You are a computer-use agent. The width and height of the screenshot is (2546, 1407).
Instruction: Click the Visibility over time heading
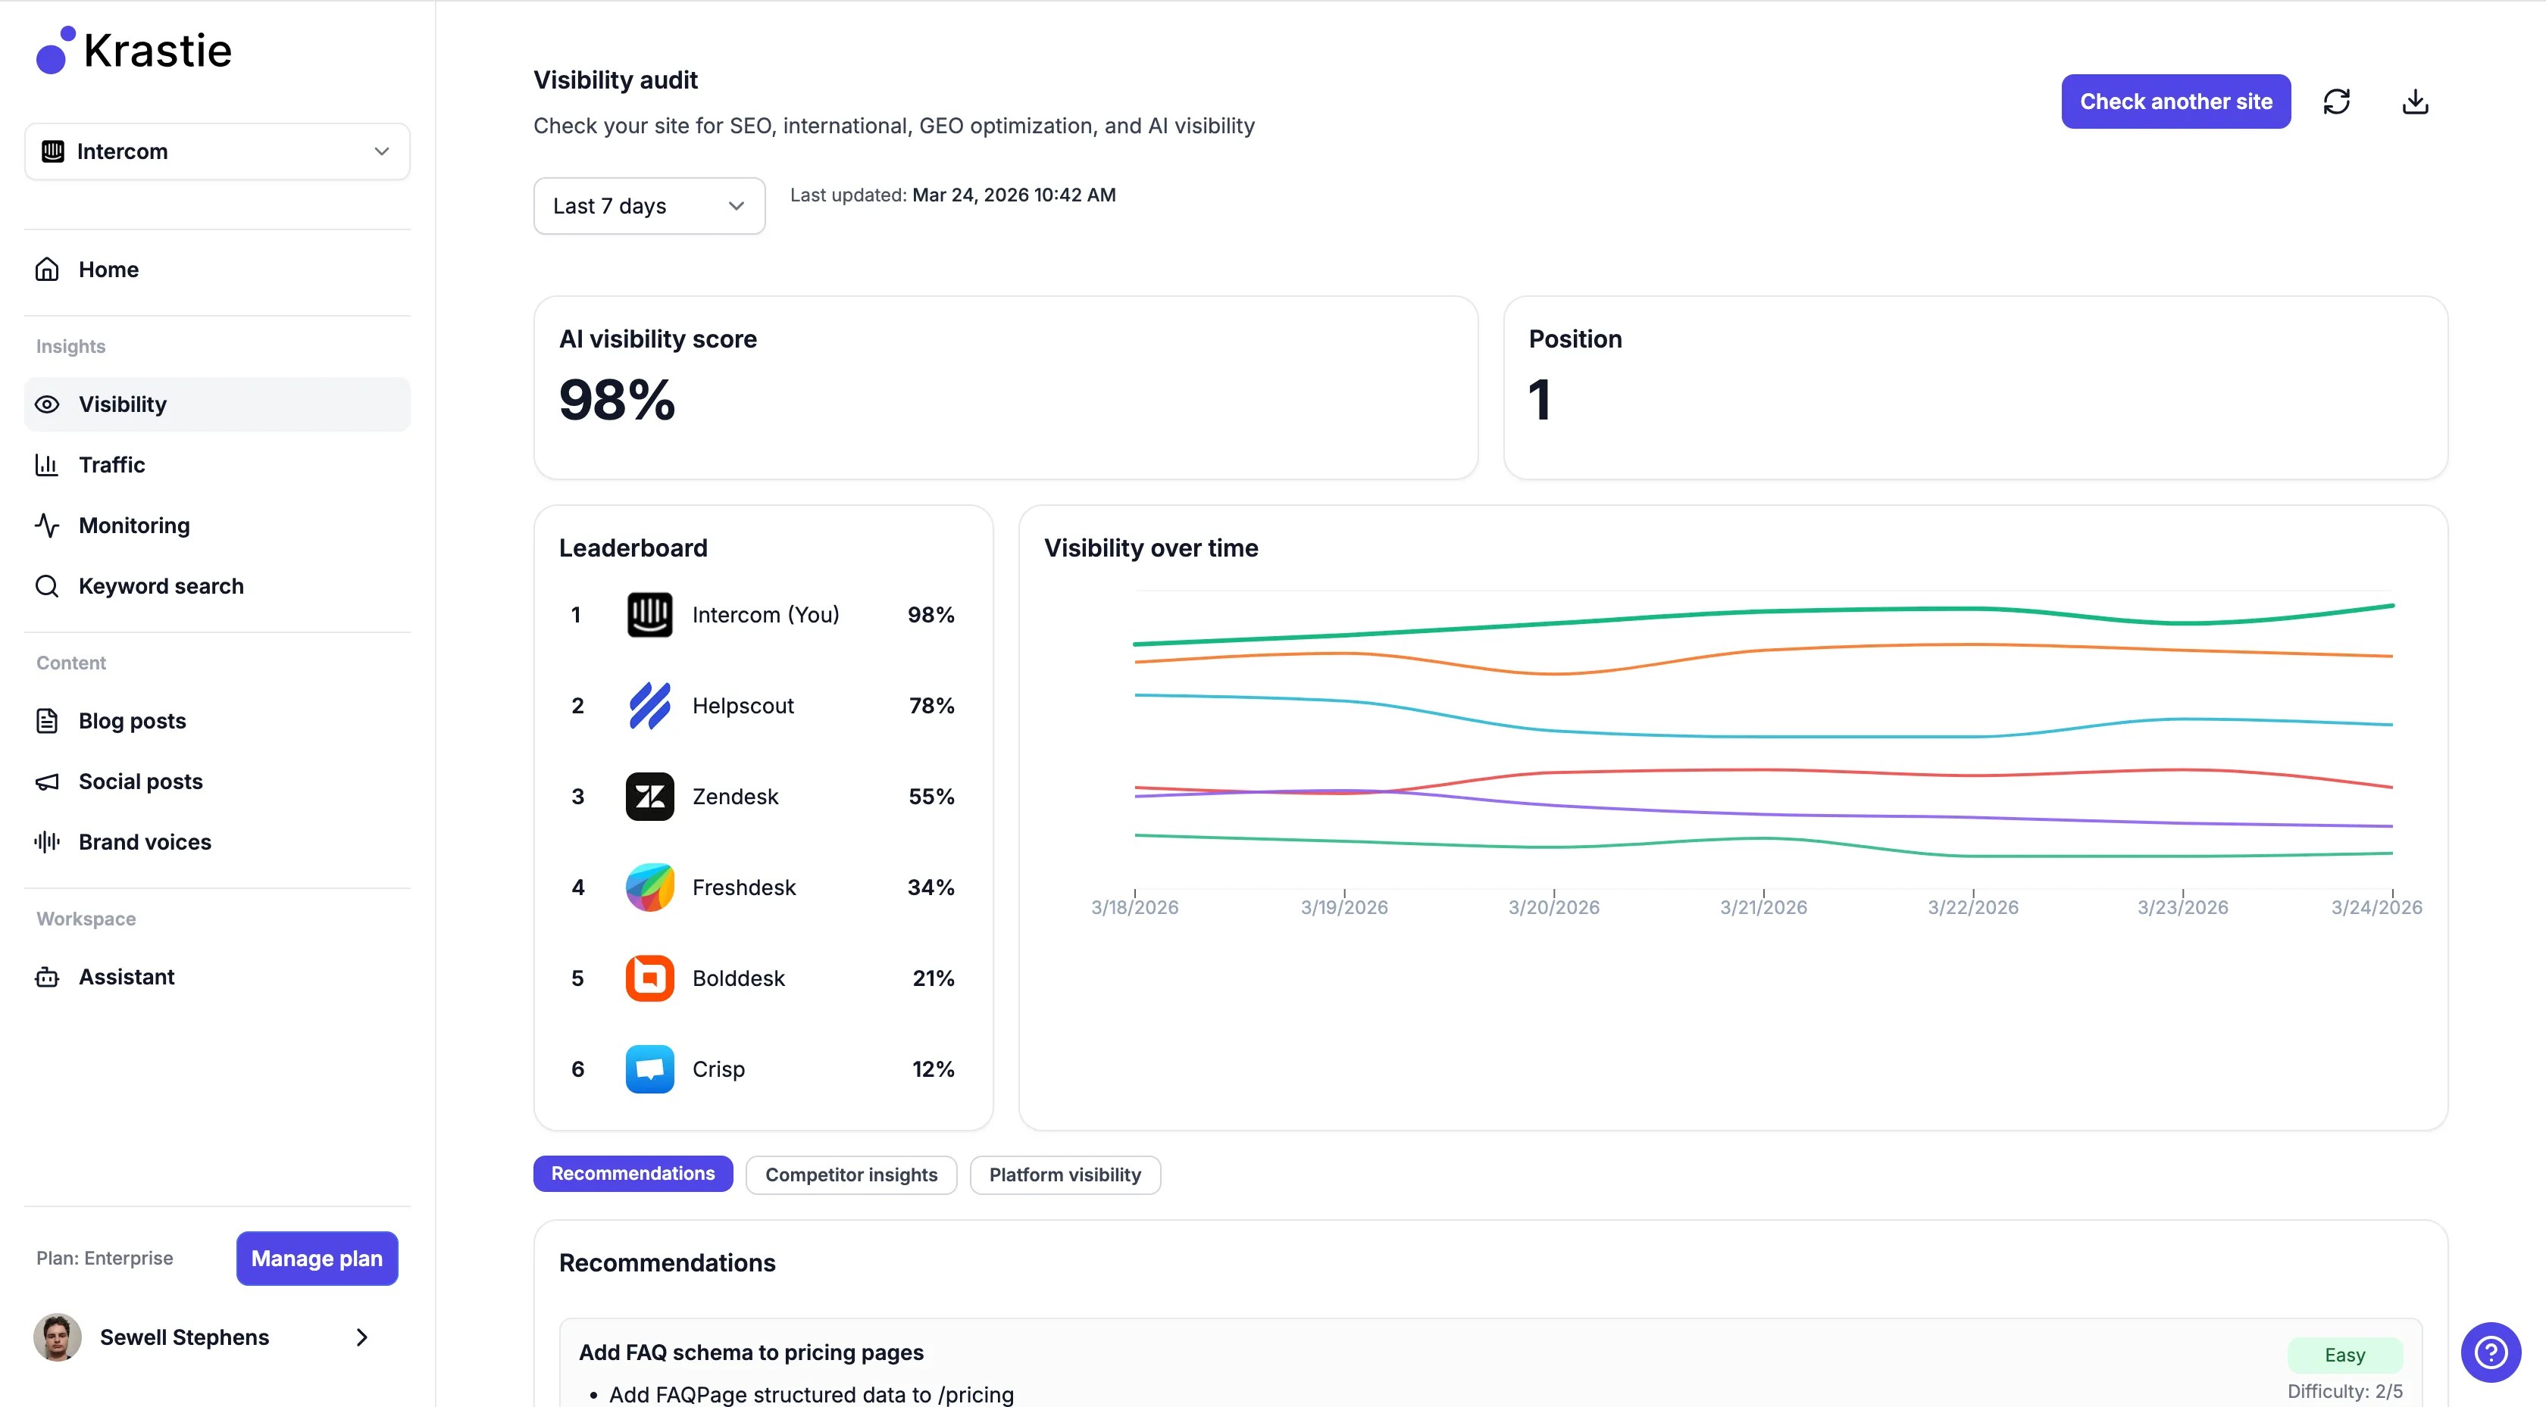coord(1150,548)
